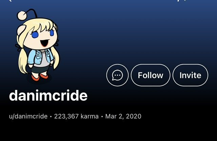Tap the avatar's orange shoes
Viewport: 217px width, 141px height.
coord(40,78)
